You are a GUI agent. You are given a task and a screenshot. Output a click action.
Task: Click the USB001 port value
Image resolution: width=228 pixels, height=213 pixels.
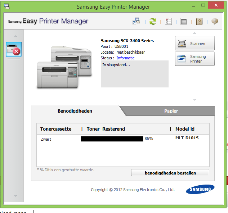[x=121, y=46]
